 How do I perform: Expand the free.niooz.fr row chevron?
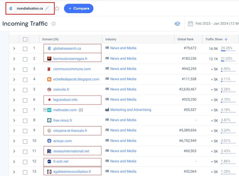pyautogui.click(x=14, y=120)
